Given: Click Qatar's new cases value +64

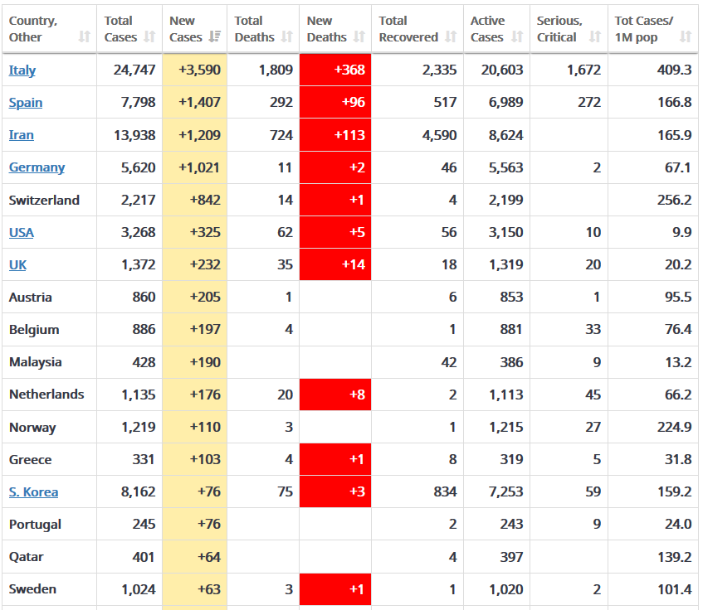Looking at the screenshot, I should coord(209,557).
